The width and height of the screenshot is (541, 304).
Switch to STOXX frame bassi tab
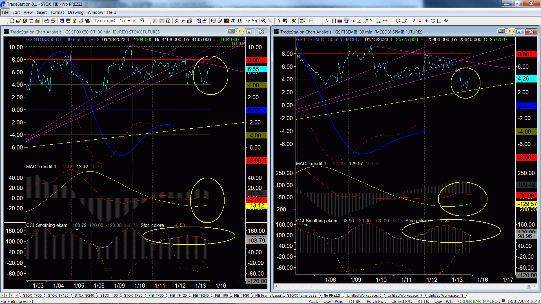pos(302,295)
